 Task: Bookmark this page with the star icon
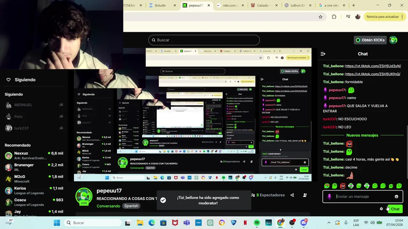tap(321, 17)
